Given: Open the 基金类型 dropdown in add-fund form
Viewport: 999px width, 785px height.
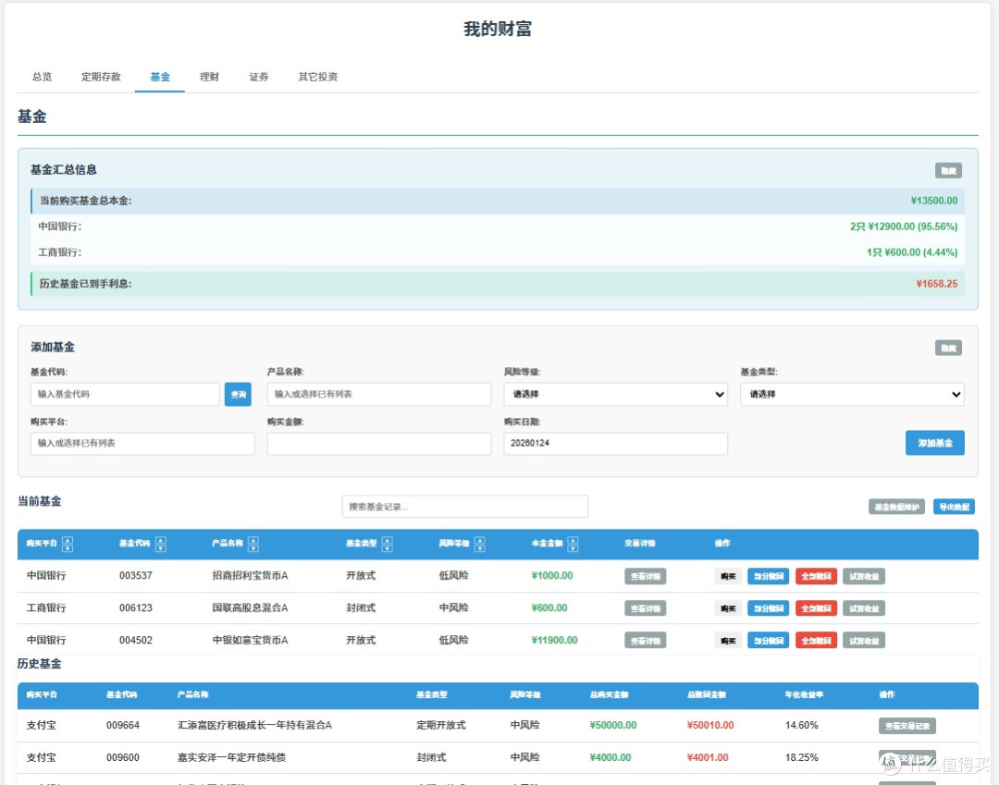Looking at the screenshot, I should tap(852, 394).
